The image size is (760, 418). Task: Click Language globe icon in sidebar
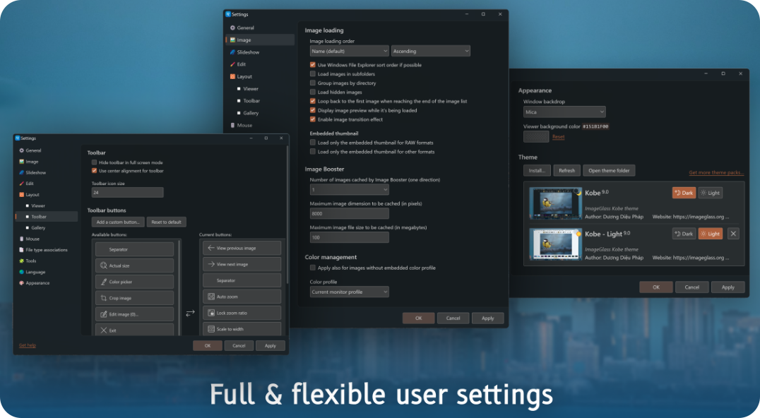21,273
